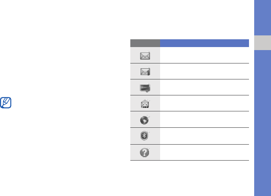Select the open envelope icon
This screenshot has width=271, height=196.
(x=145, y=104)
